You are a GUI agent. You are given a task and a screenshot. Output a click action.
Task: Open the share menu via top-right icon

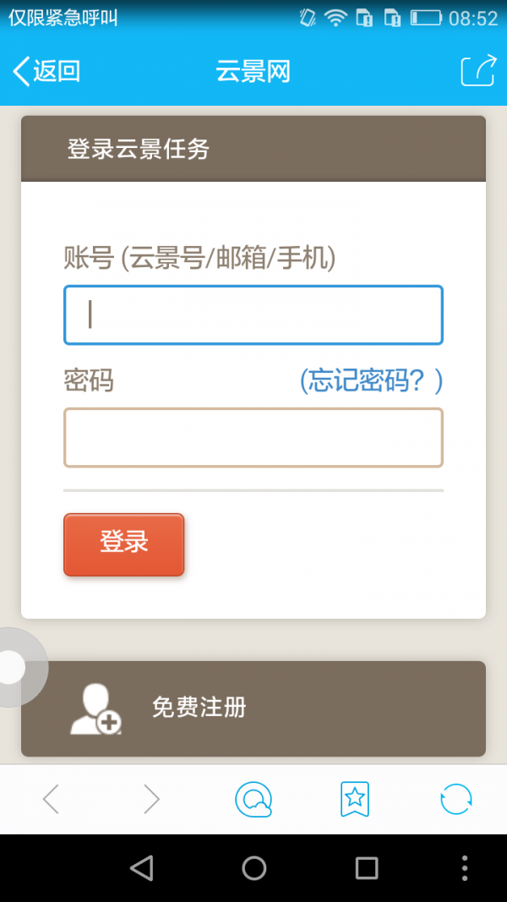[x=477, y=71]
